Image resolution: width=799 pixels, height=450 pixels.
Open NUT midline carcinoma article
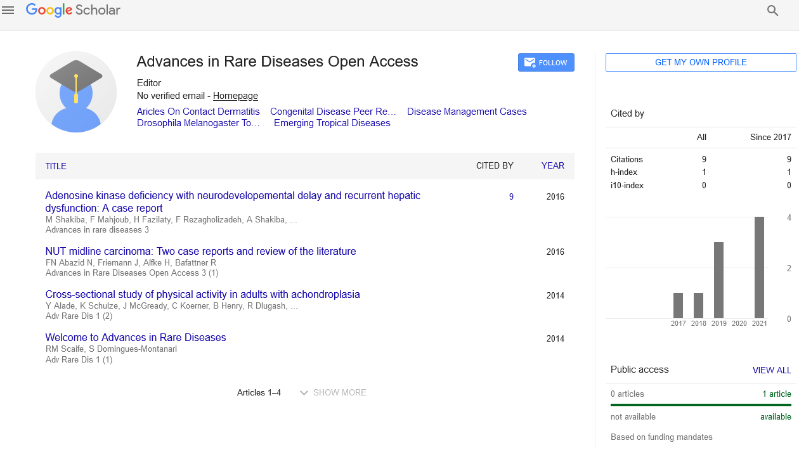[200, 252]
